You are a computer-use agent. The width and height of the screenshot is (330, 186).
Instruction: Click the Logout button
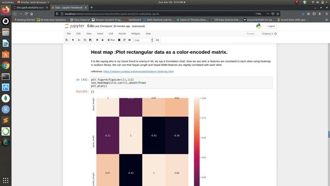(271, 26)
